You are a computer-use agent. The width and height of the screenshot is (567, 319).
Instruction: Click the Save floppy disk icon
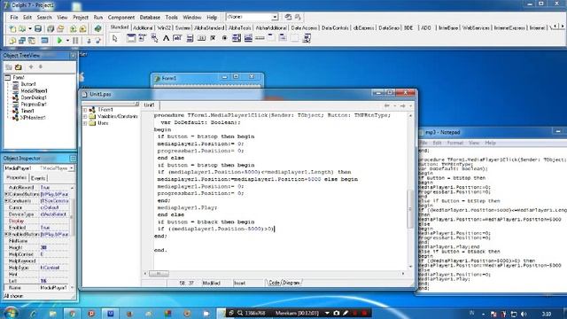pyautogui.click(x=38, y=28)
